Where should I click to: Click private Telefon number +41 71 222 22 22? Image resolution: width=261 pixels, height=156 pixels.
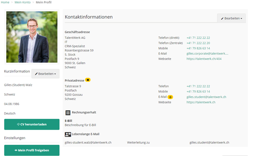click(198, 86)
